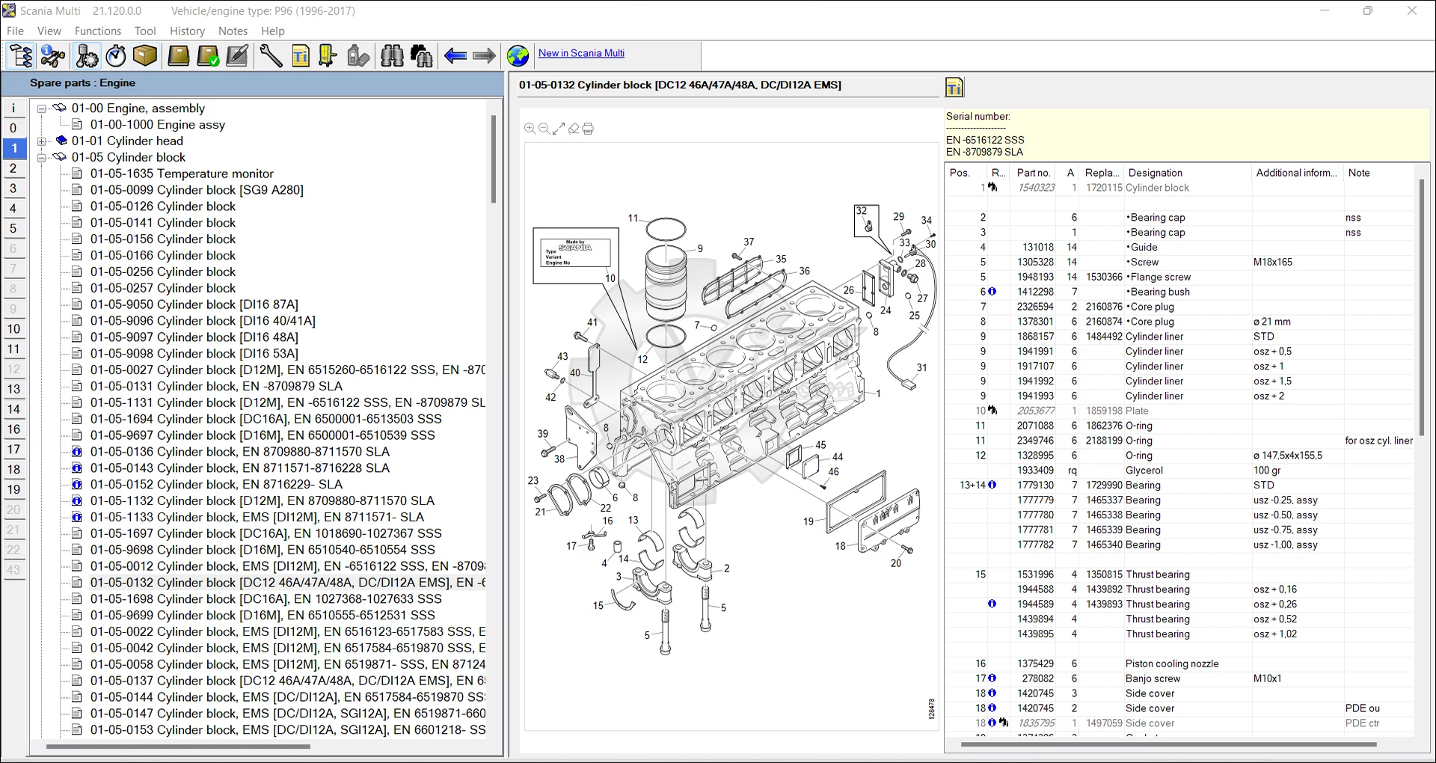Fit the diagram with expand arrows icon

point(559,129)
